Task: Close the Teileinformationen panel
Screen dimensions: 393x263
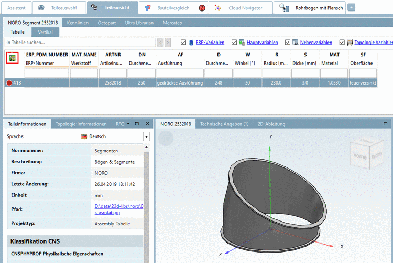Action: click(x=148, y=123)
